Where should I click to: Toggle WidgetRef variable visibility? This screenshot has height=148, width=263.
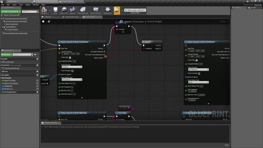(37, 86)
